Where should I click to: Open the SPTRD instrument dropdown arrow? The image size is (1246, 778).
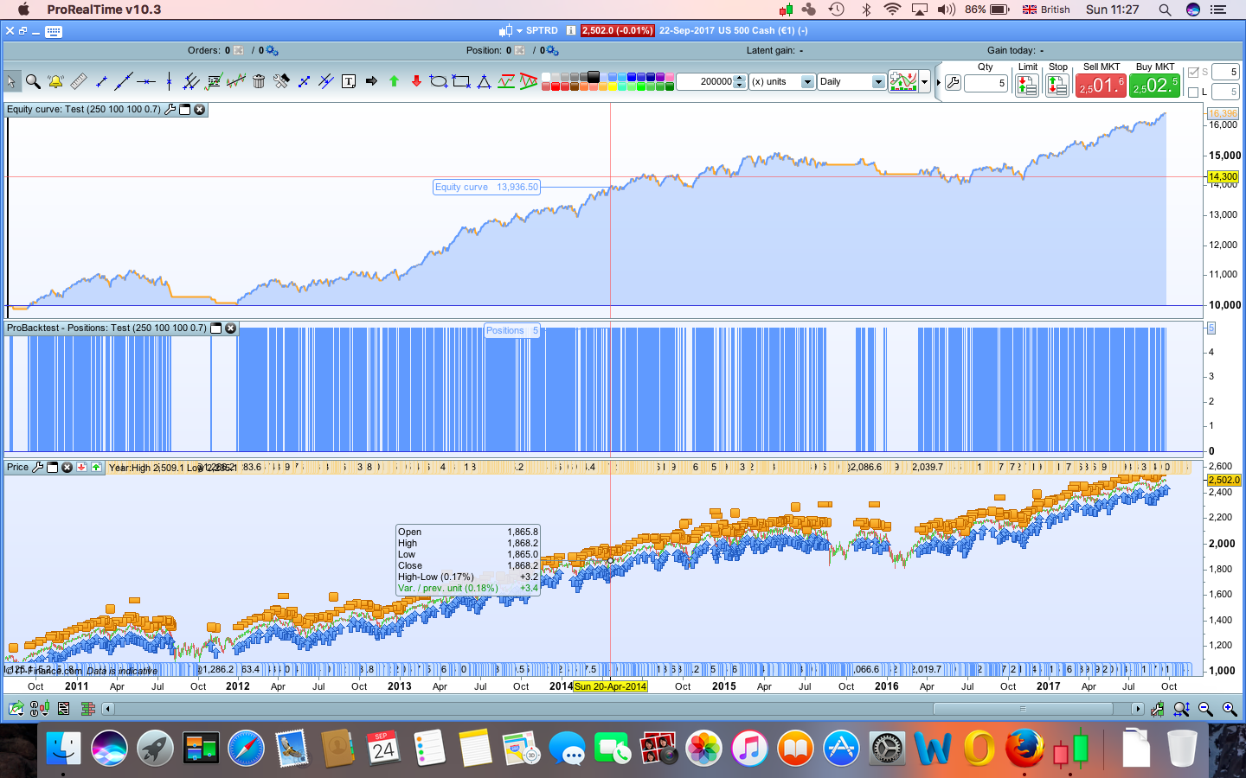pyautogui.click(x=520, y=30)
